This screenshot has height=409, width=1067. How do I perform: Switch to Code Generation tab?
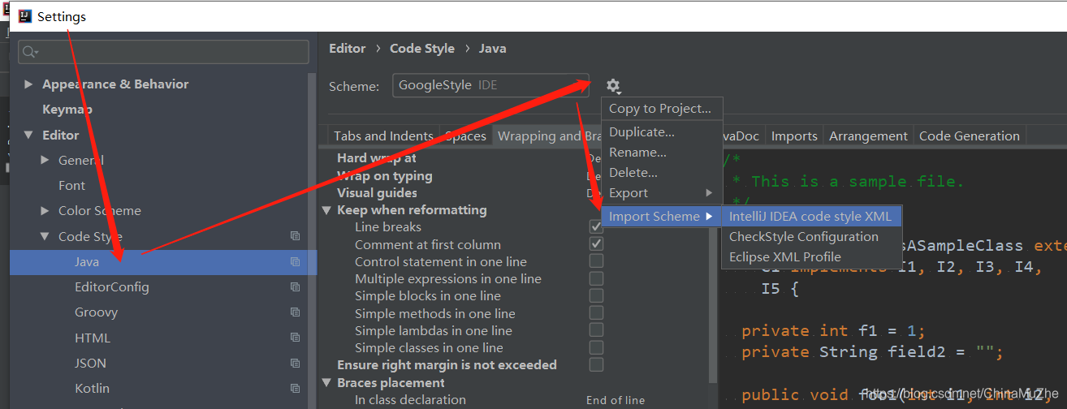coord(970,136)
